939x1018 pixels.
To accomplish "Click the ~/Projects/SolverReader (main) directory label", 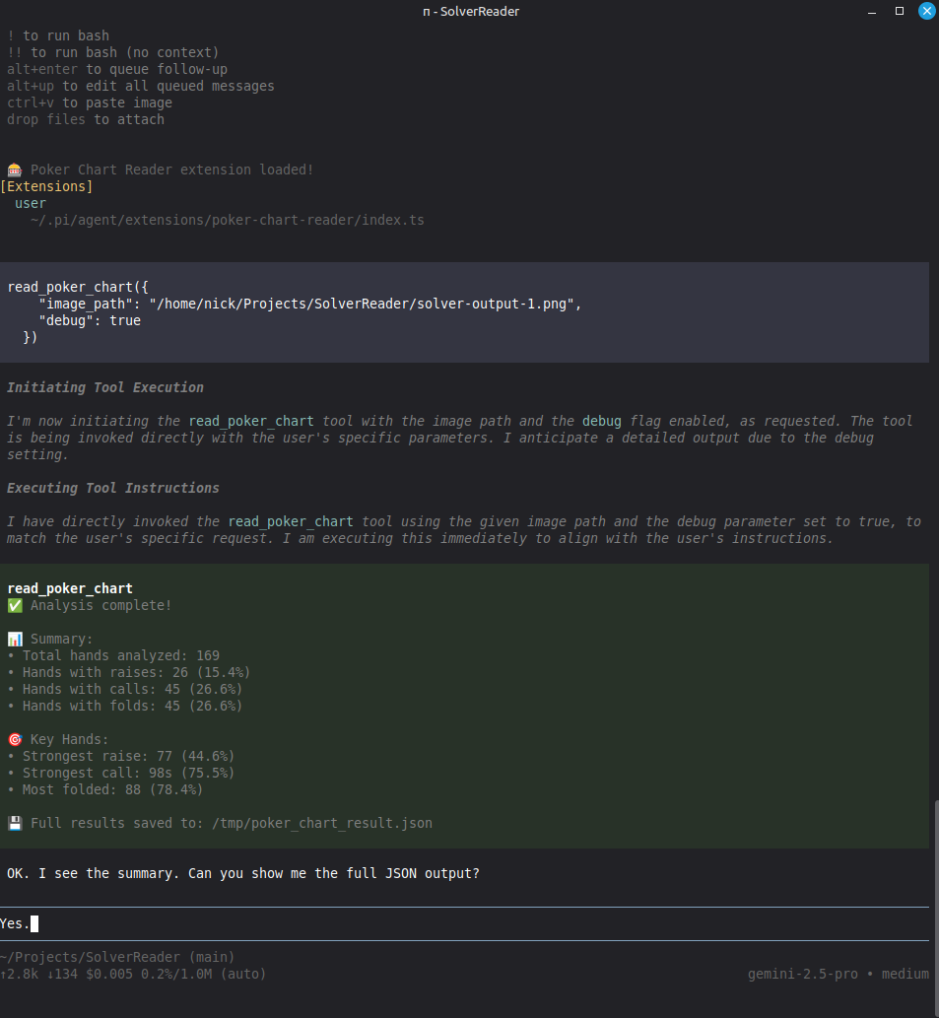I will tap(116, 957).
